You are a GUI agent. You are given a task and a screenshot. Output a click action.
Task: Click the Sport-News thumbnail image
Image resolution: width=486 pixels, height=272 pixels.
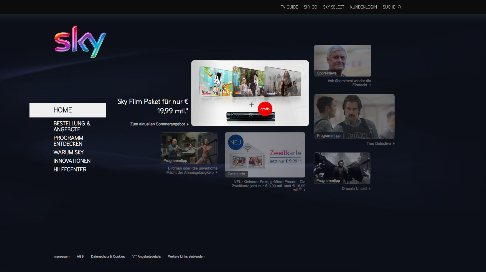[x=342, y=61]
